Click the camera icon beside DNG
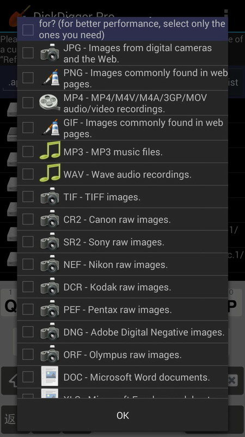 click(50, 332)
